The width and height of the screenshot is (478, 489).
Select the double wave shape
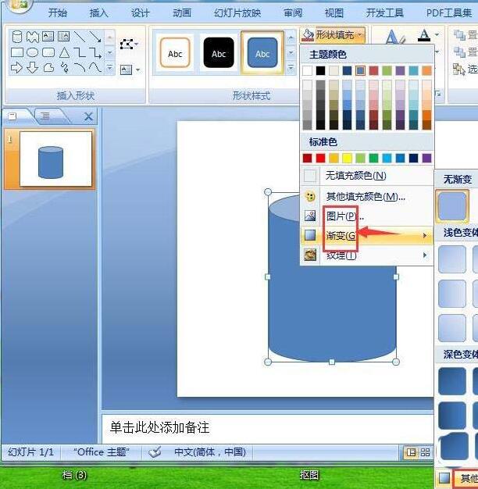coord(33,37)
